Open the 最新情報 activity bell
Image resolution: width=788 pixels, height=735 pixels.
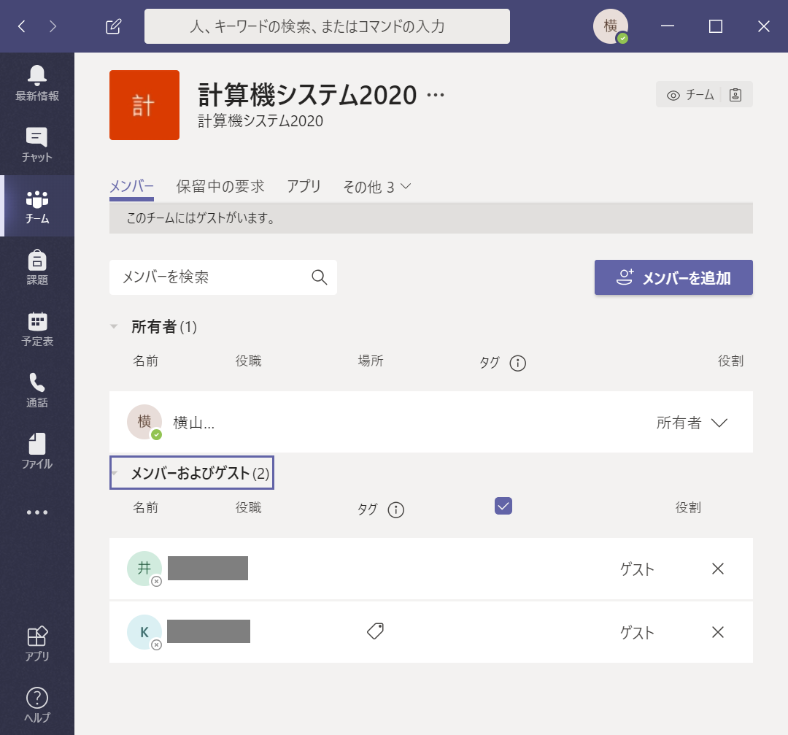37,83
